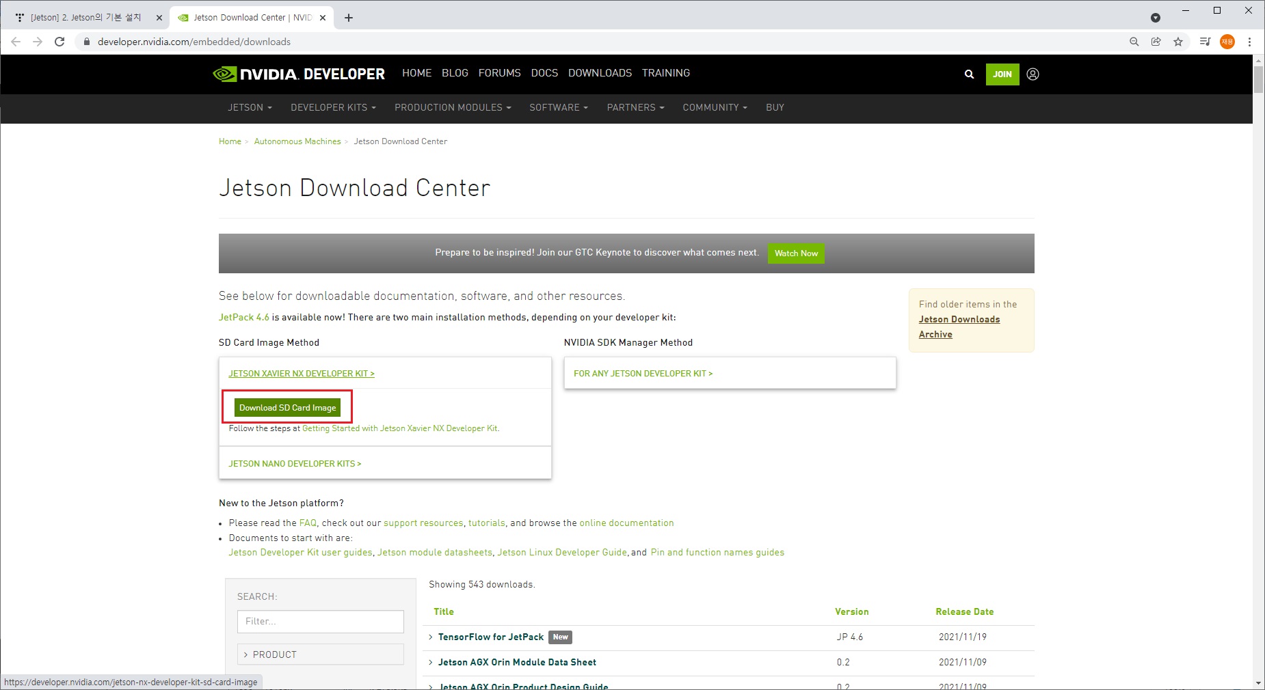Open Jetson Developer Kit user guides link
The image size is (1265, 690).
(300, 553)
